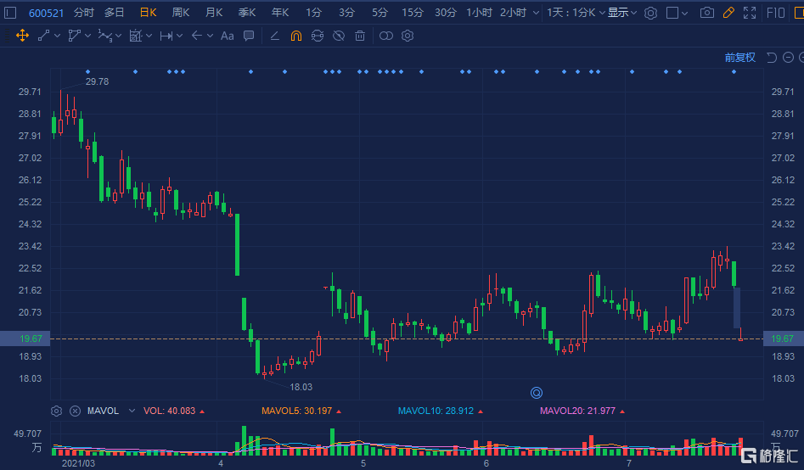Activate the magnet snap tool

coord(295,36)
